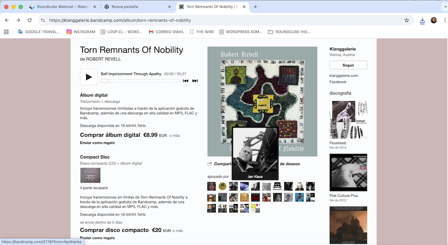Open a new tab with plus button
The image size is (448, 245).
pos(256,7)
